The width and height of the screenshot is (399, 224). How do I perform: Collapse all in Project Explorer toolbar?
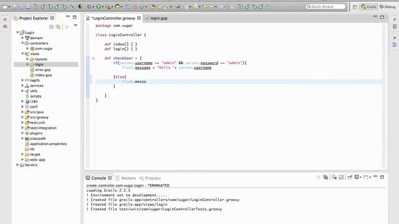click(x=51, y=27)
